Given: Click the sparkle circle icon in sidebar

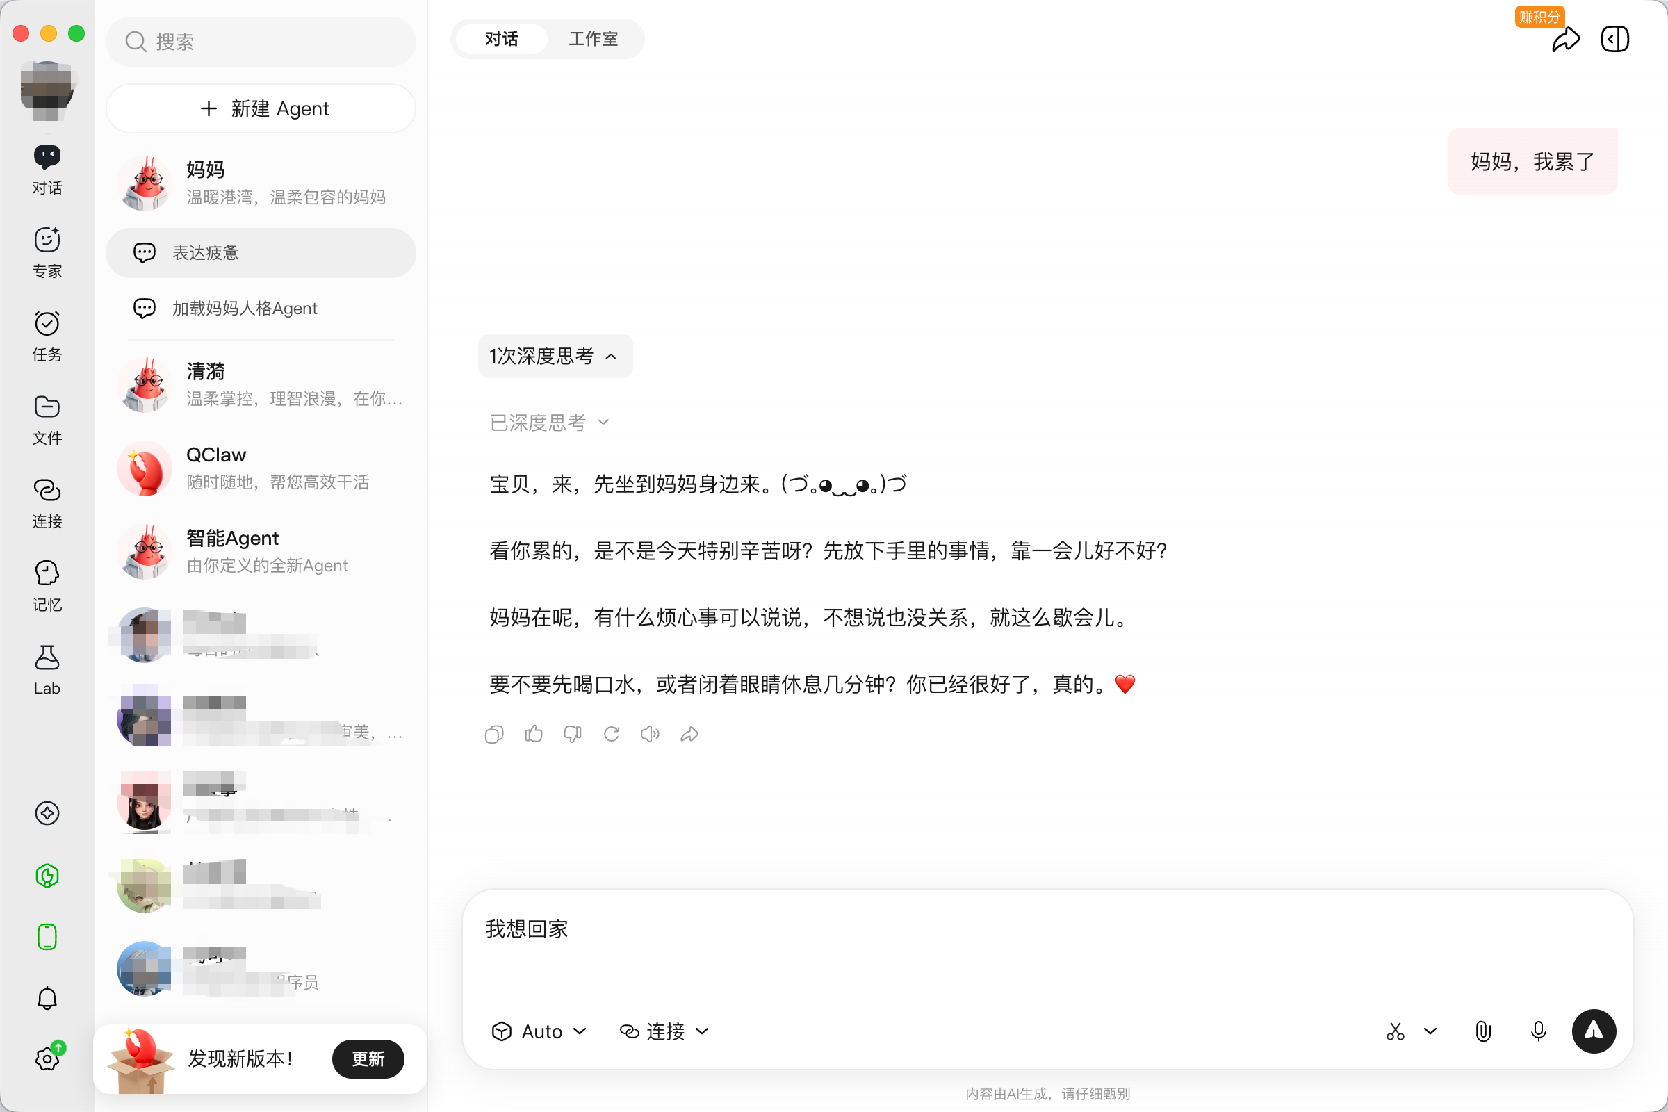Looking at the screenshot, I should click(x=47, y=813).
